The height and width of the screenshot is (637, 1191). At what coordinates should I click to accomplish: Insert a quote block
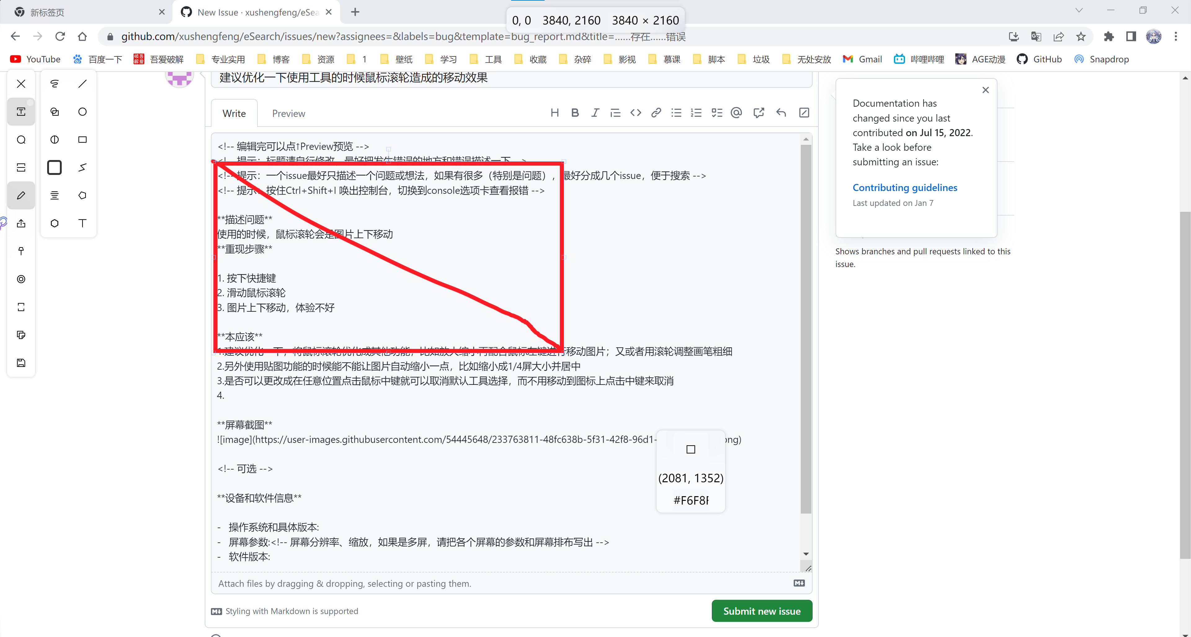[x=615, y=113]
